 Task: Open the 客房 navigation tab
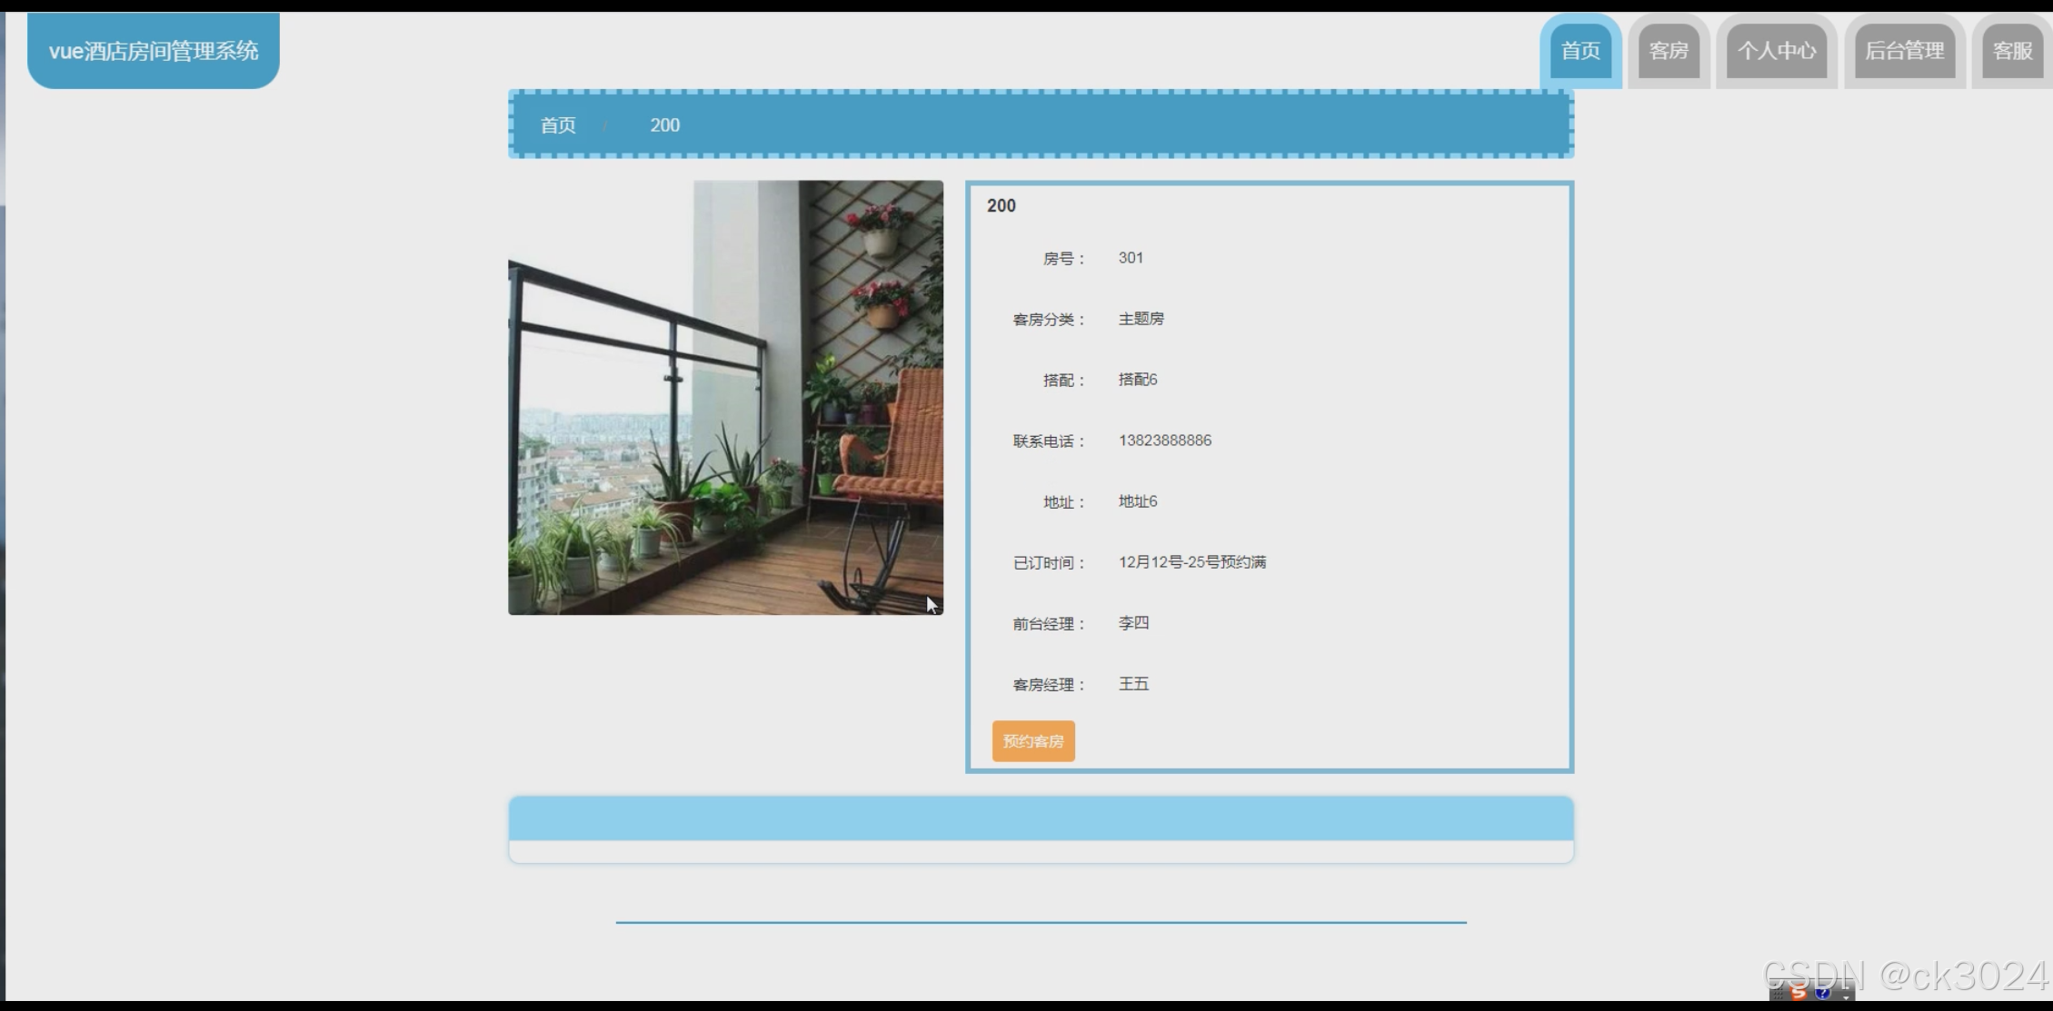pyautogui.click(x=1669, y=51)
